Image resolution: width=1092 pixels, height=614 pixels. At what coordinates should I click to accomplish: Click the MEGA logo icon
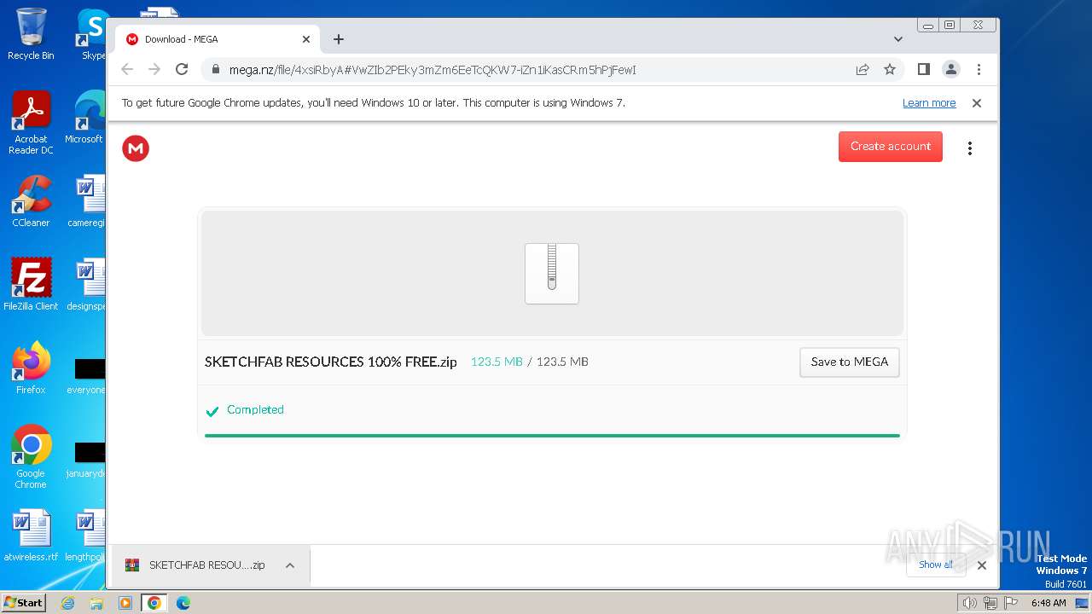pos(136,148)
